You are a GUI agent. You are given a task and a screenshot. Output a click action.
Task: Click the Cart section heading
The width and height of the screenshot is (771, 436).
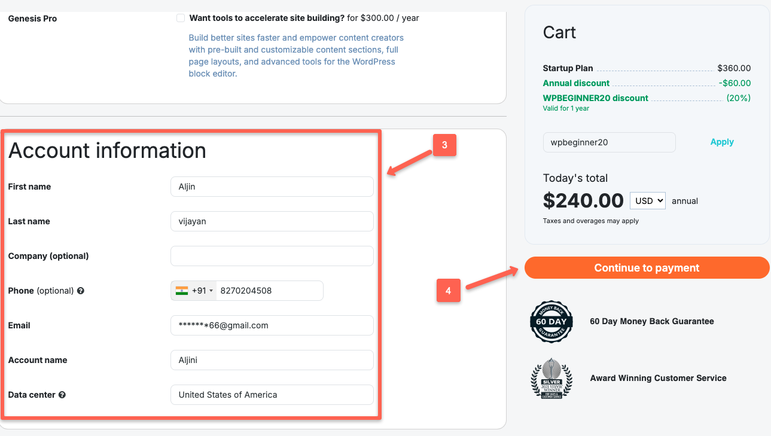pos(559,32)
